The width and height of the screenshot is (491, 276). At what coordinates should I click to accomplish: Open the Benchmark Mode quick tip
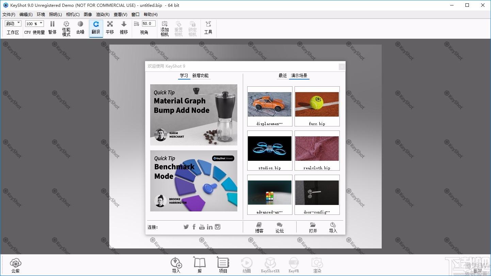(194, 181)
